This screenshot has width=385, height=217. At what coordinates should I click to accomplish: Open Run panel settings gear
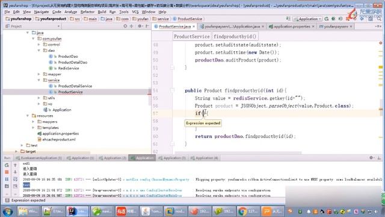371,158
